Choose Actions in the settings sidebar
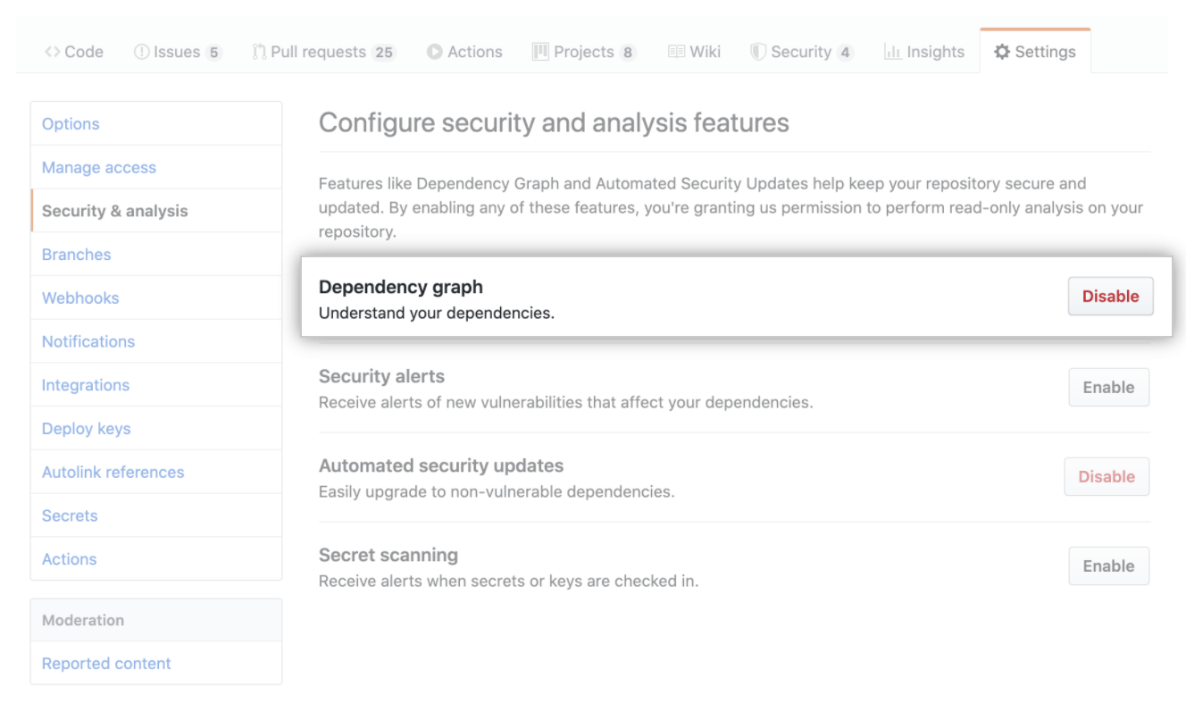1186x704 pixels. 156,559
